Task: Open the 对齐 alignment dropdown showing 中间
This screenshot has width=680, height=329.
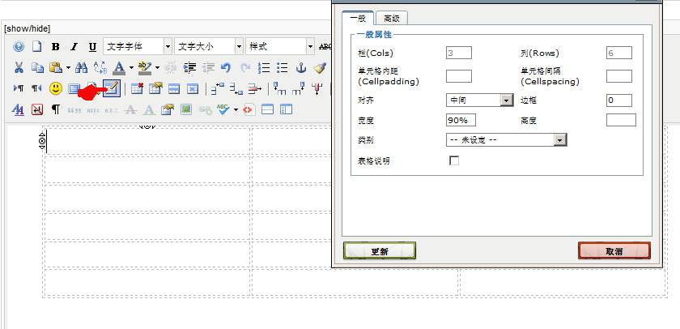Action: pos(479,100)
